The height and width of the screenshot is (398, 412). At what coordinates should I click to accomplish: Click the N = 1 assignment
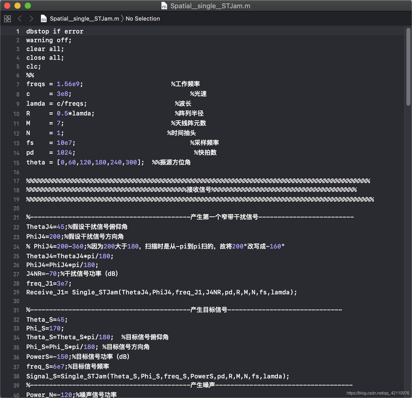point(45,133)
